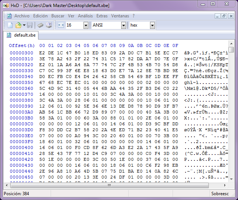Click byte 3C at start of row 00000380
This screenshot has height=200, width=238.
(x=42, y=100)
